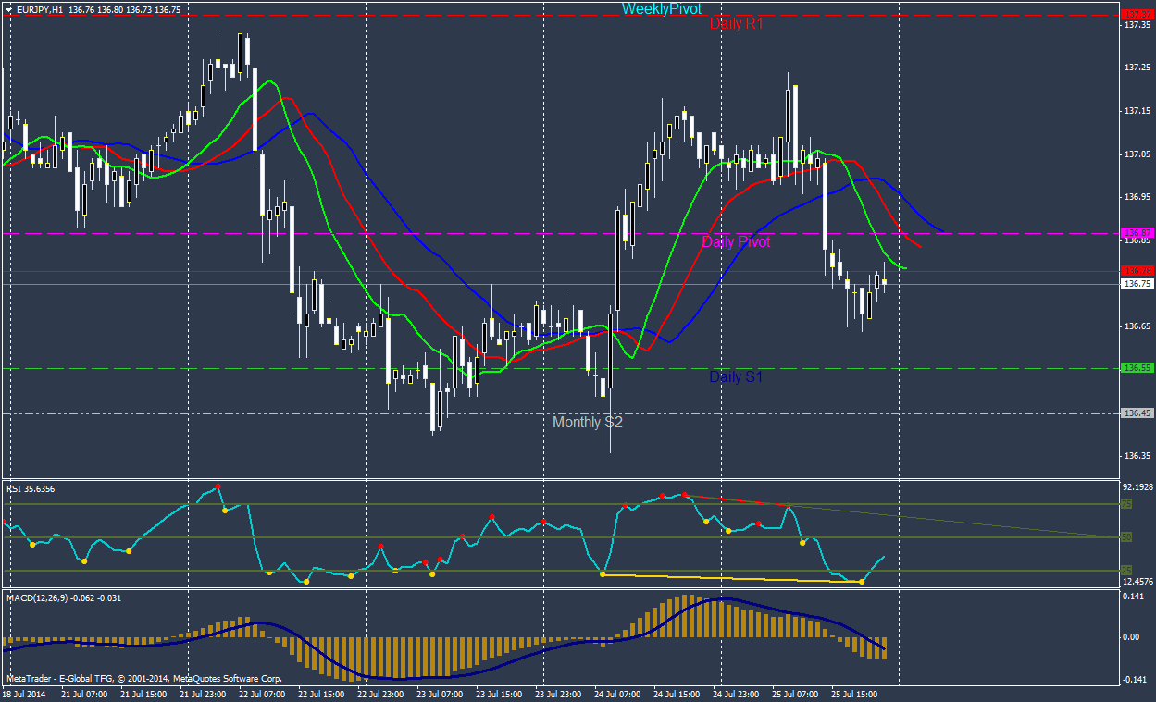This screenshot has width=1156, height=702.
Task: Click the RSI level 25 marker
Action: 1126,570
